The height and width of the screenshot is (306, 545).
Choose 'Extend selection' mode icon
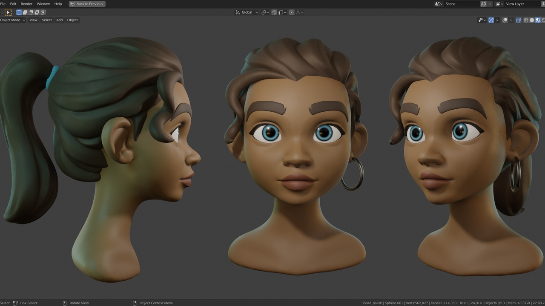25,12
